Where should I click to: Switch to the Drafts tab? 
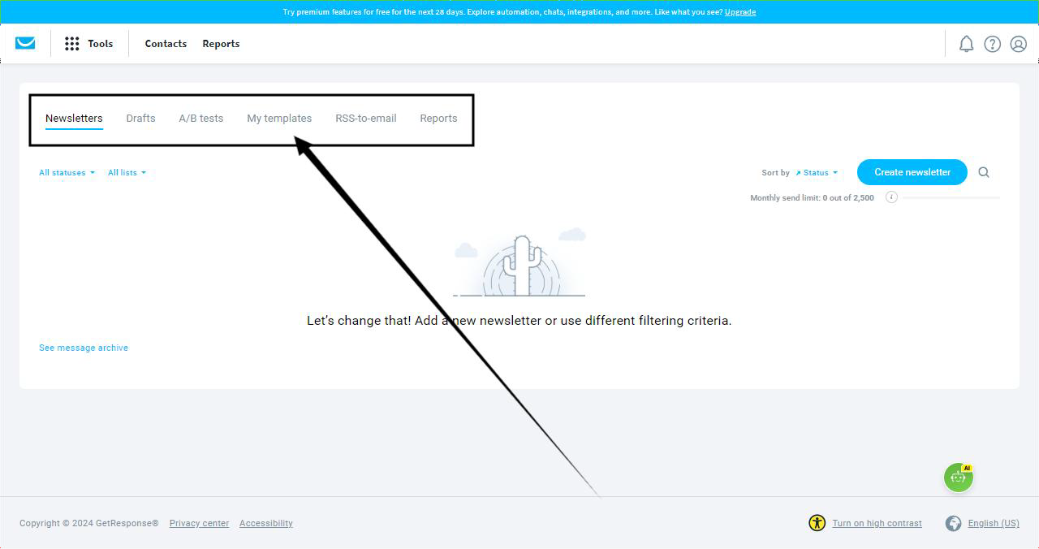pyautogui.click(x=140, y=119)
